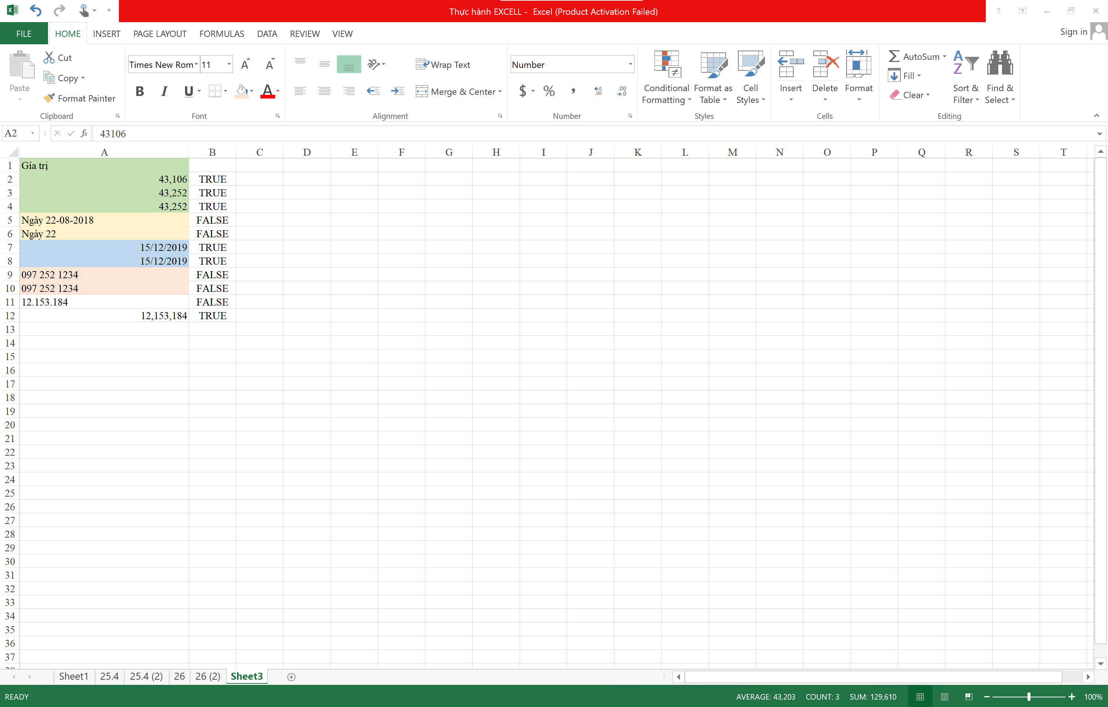The width and height of the screenshot is (1108, 707).
Task: Open the FORMULAS ribbon tab
Action: coord(221,34)
